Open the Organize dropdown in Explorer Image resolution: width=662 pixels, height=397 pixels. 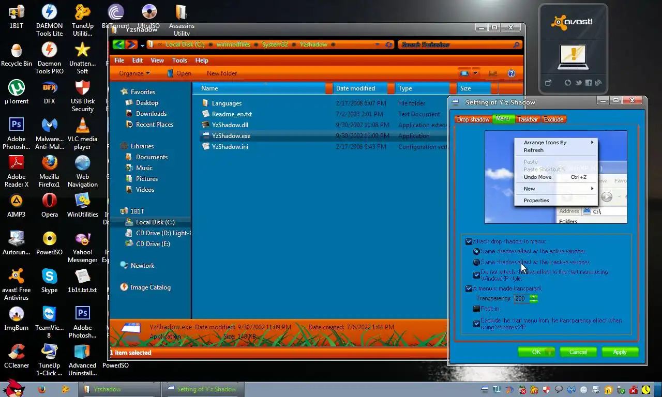point(134,73)
